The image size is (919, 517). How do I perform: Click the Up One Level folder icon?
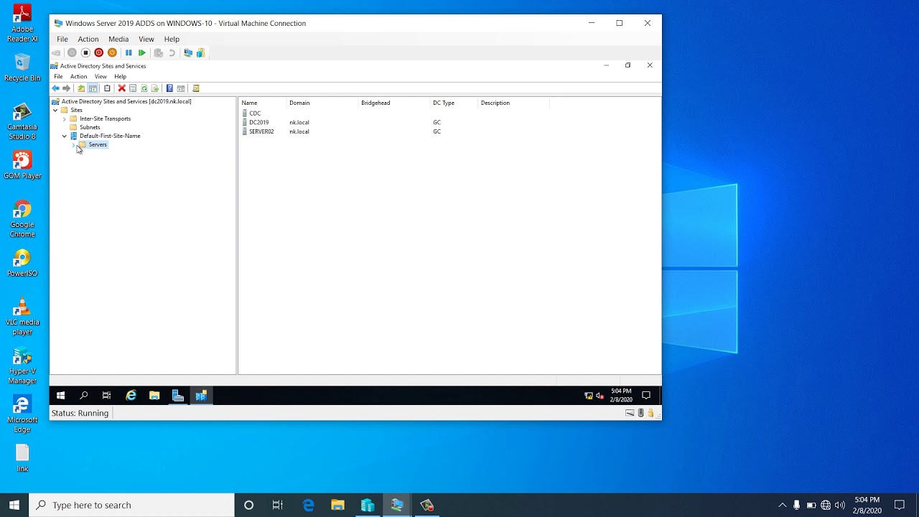(x=81, y=88)
